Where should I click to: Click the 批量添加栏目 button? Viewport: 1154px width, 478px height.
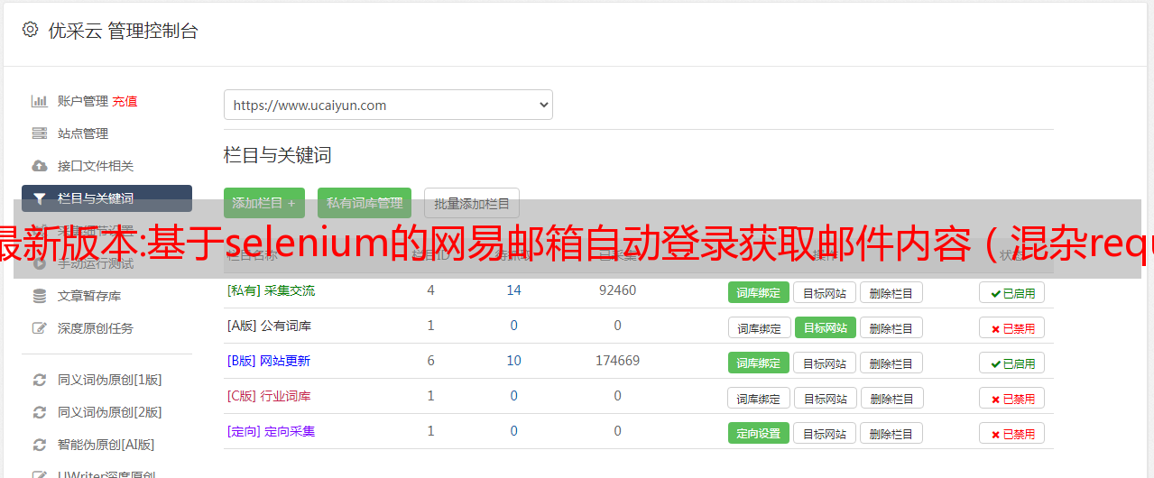pyautogui.click(x=472, y=203)
